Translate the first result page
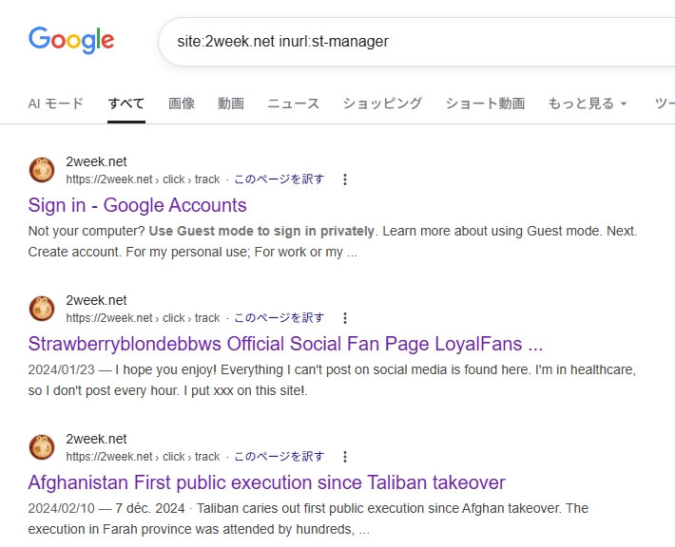 [x=280, y=179]
